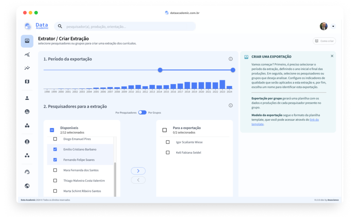Open the map sidebar icon
The image size is (360, 217).
[x=27, y=81]
